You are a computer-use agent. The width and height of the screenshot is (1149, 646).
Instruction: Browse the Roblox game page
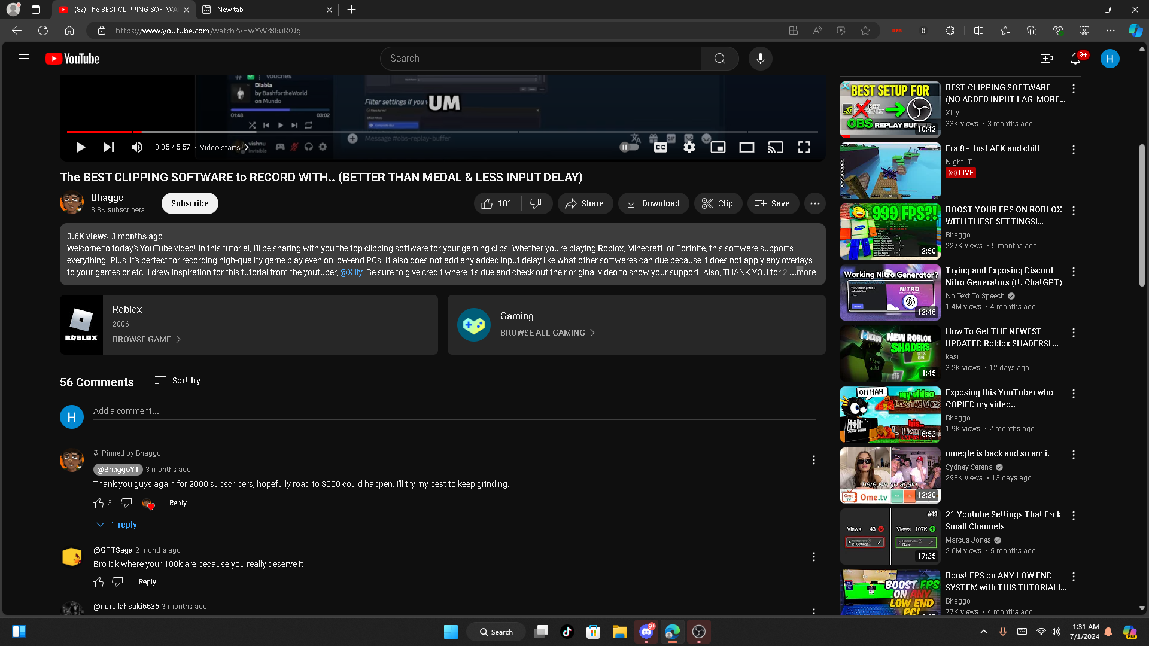point(146,339)
